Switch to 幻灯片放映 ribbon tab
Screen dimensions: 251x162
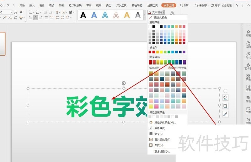point(75,5)
